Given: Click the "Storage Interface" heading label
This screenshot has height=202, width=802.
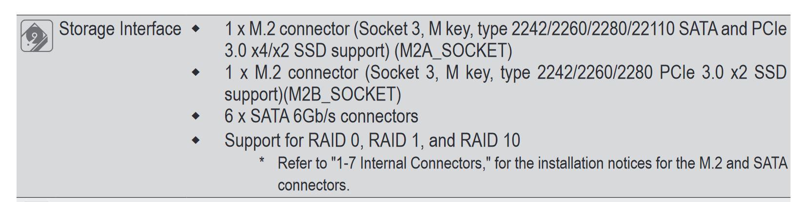Looking at the screenshot, I should point(120,29).
